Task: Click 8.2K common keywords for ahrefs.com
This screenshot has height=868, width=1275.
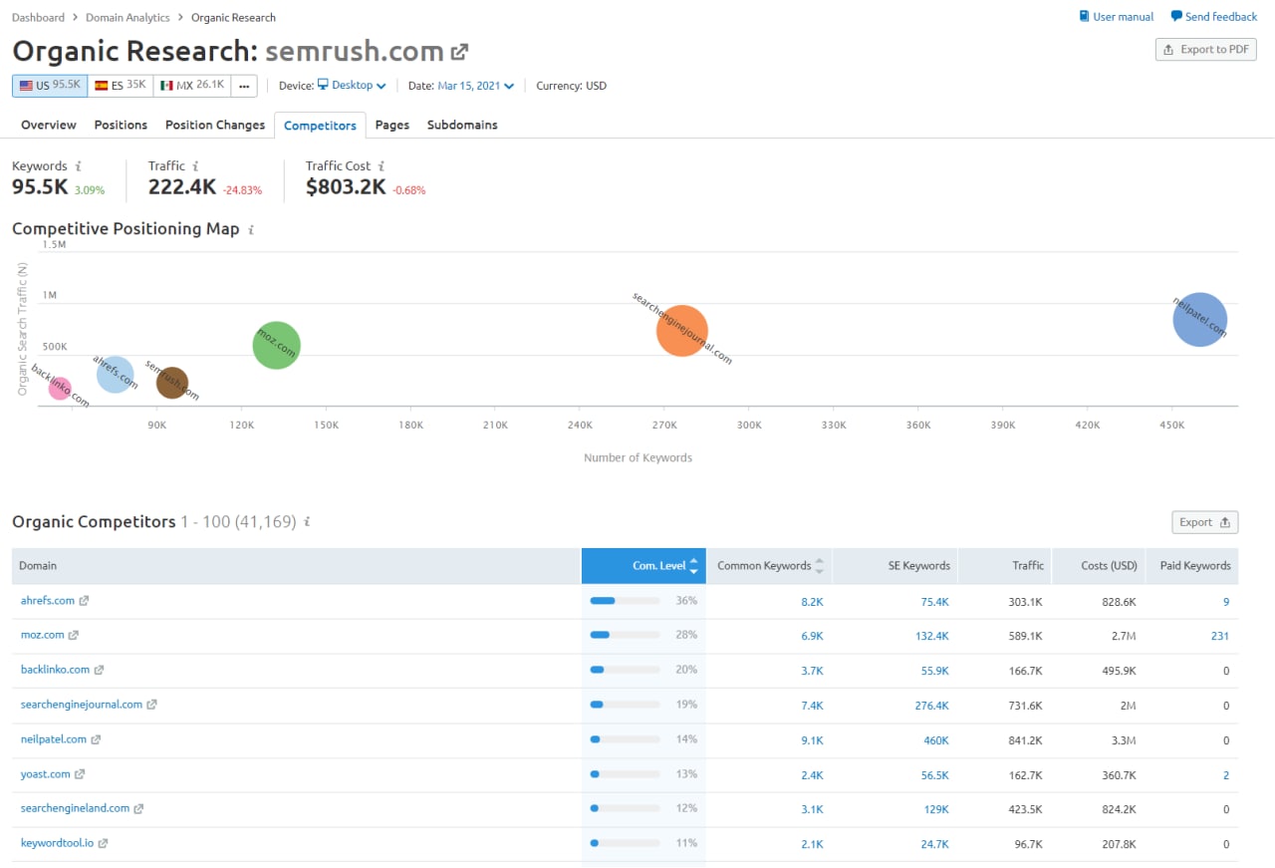Action: click(x=812, y=602)
